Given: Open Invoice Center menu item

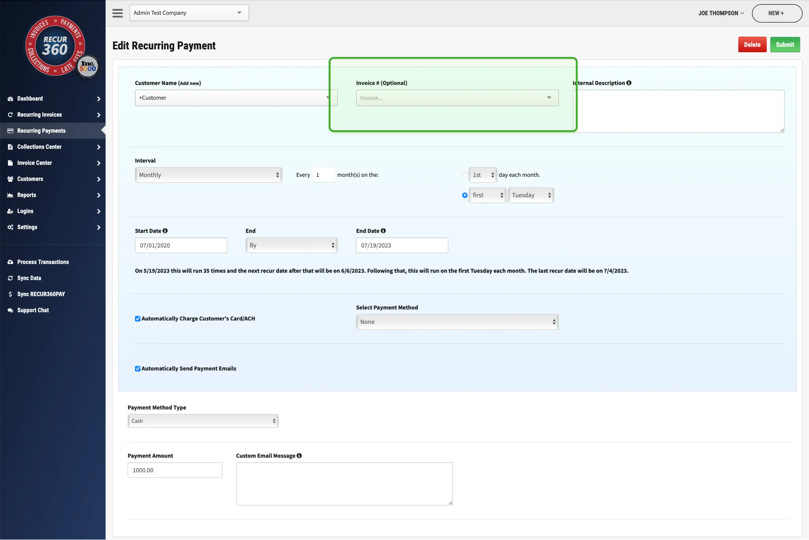Looking at the screenshot, I should (x=53, y=163).
